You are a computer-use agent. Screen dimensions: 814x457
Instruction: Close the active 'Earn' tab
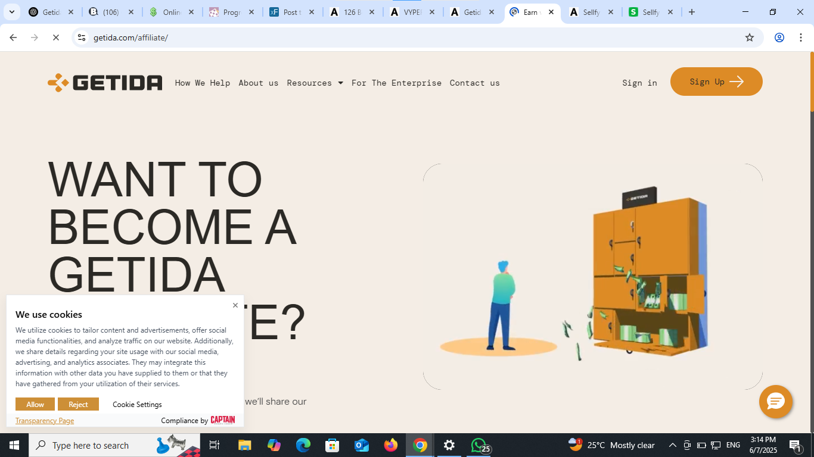click(x=551, y=12)
